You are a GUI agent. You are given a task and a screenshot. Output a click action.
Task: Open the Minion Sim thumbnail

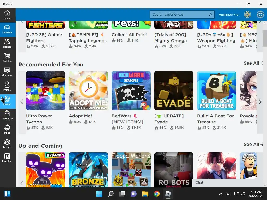[x=46, y=170]
